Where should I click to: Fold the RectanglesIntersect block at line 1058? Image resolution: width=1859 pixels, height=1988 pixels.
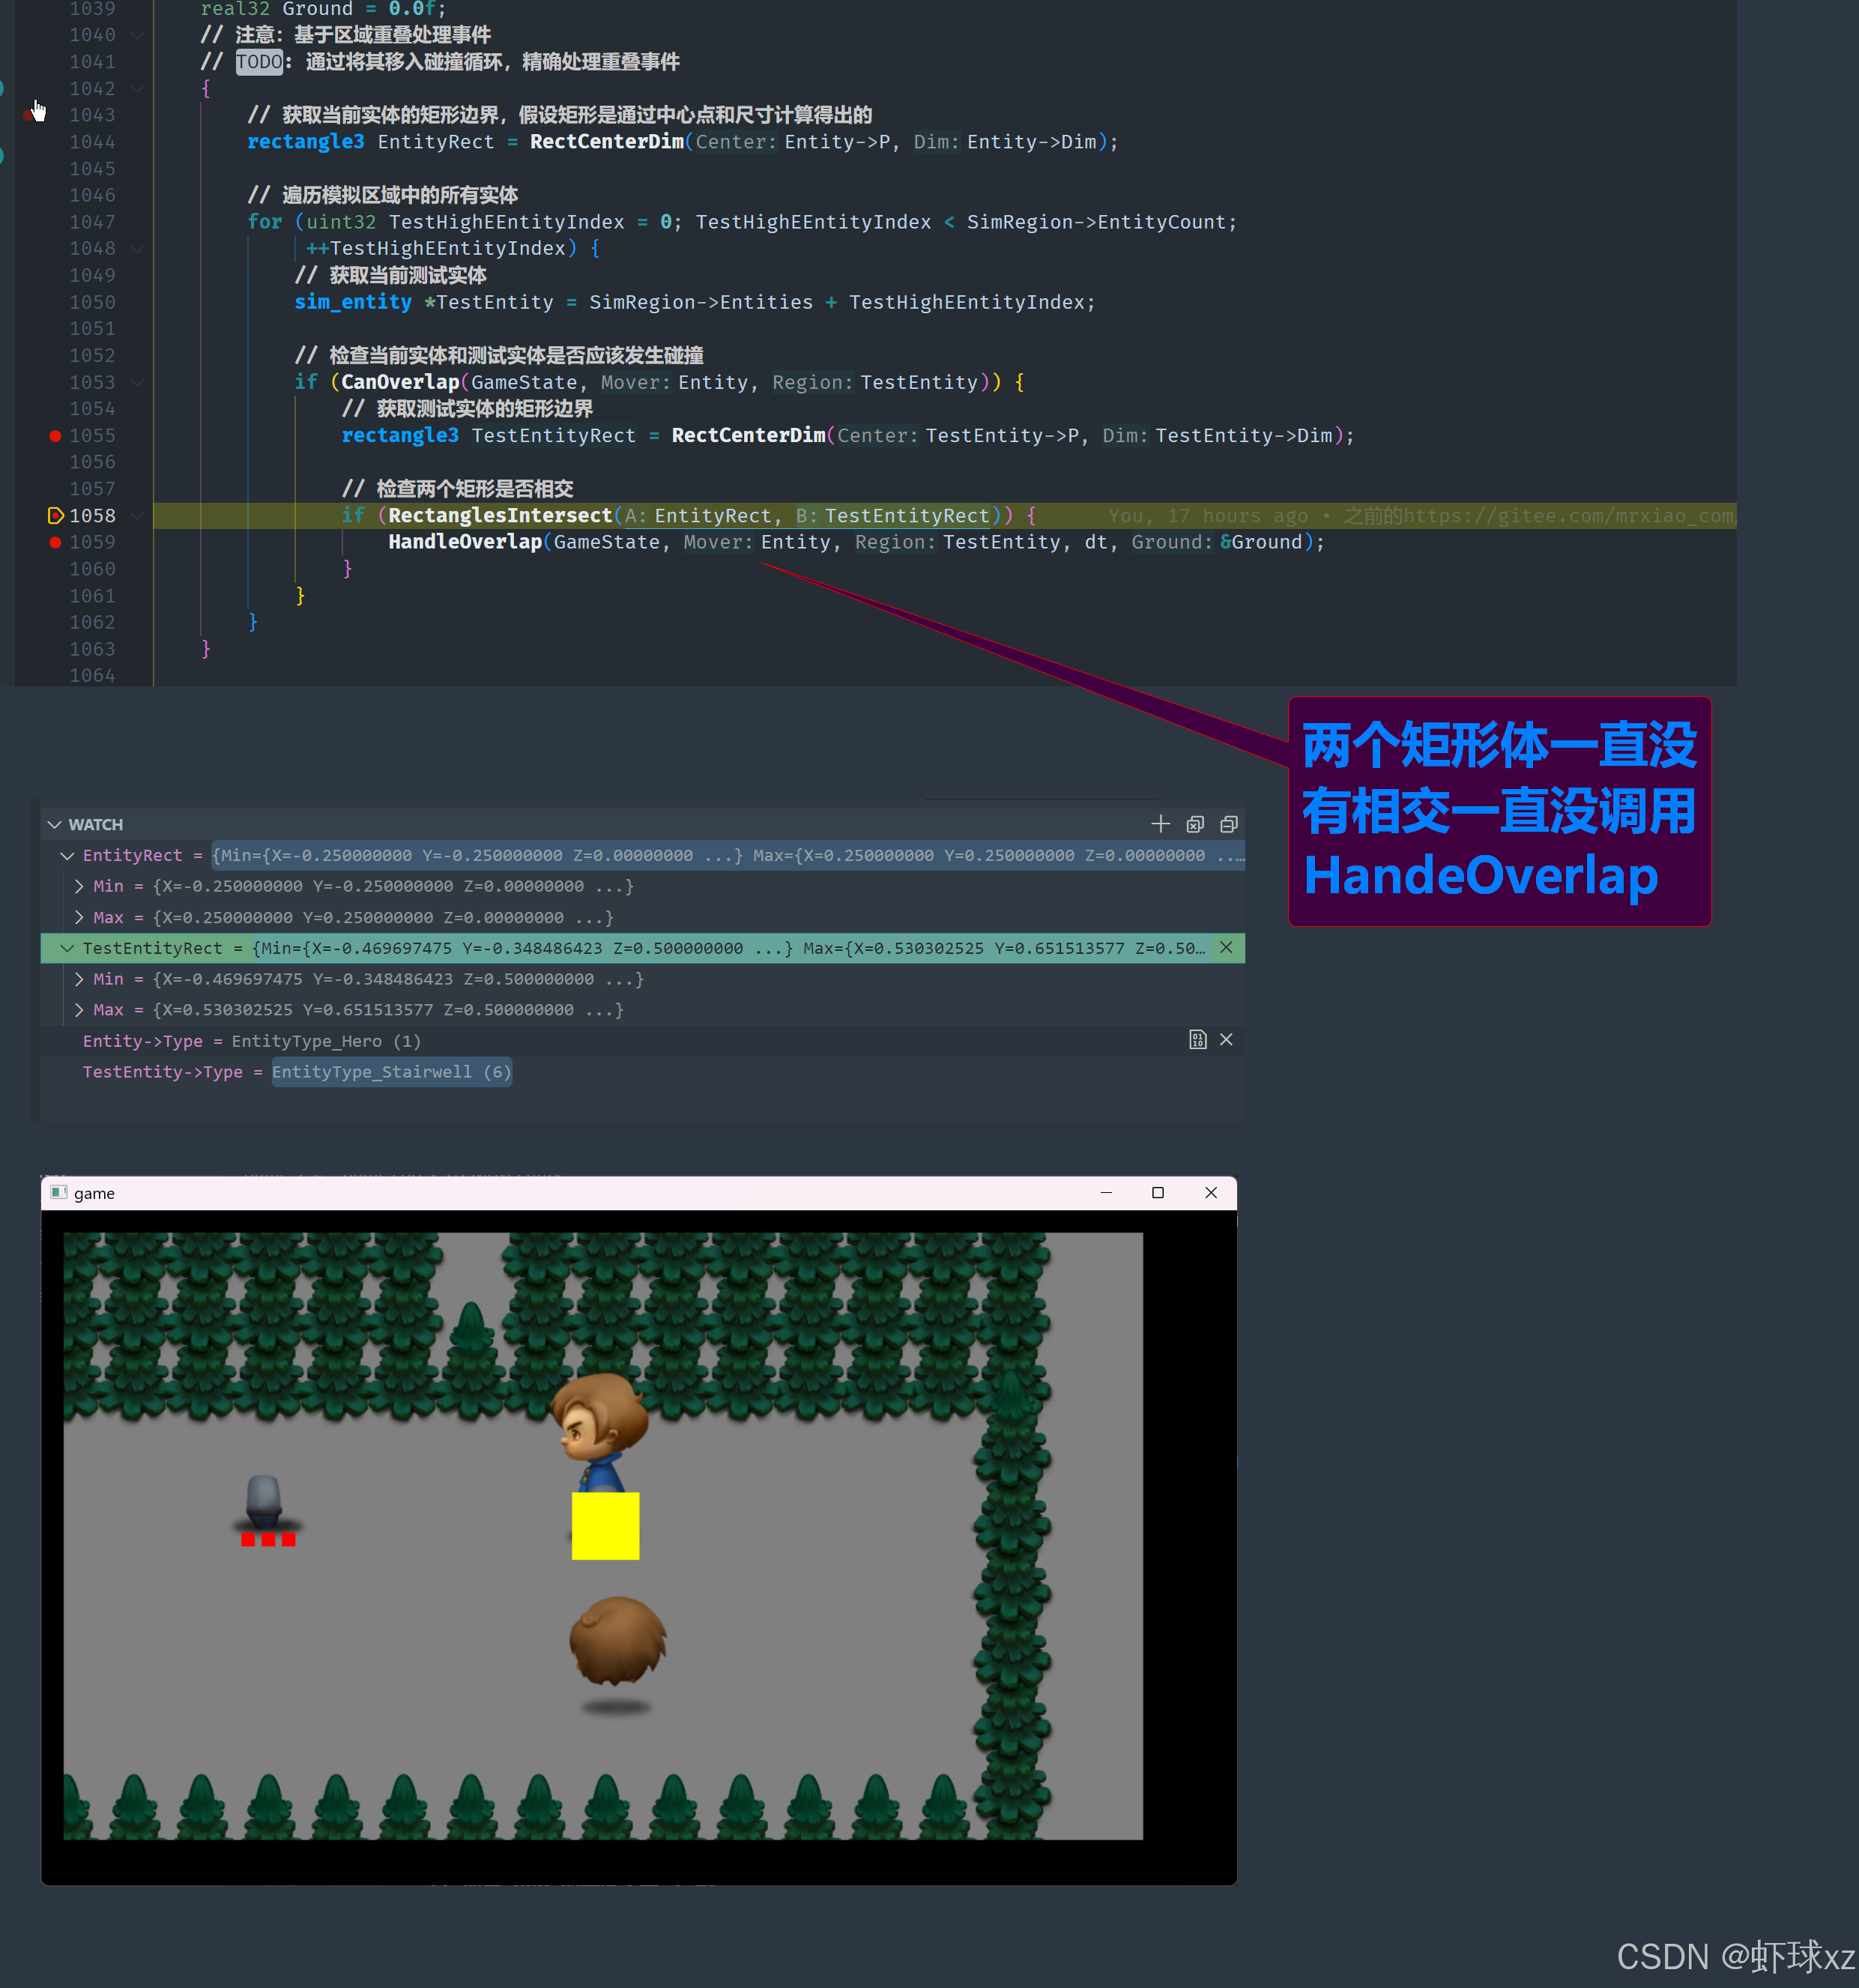[x=138, y=515]
